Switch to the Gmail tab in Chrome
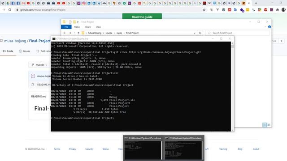 23,3
